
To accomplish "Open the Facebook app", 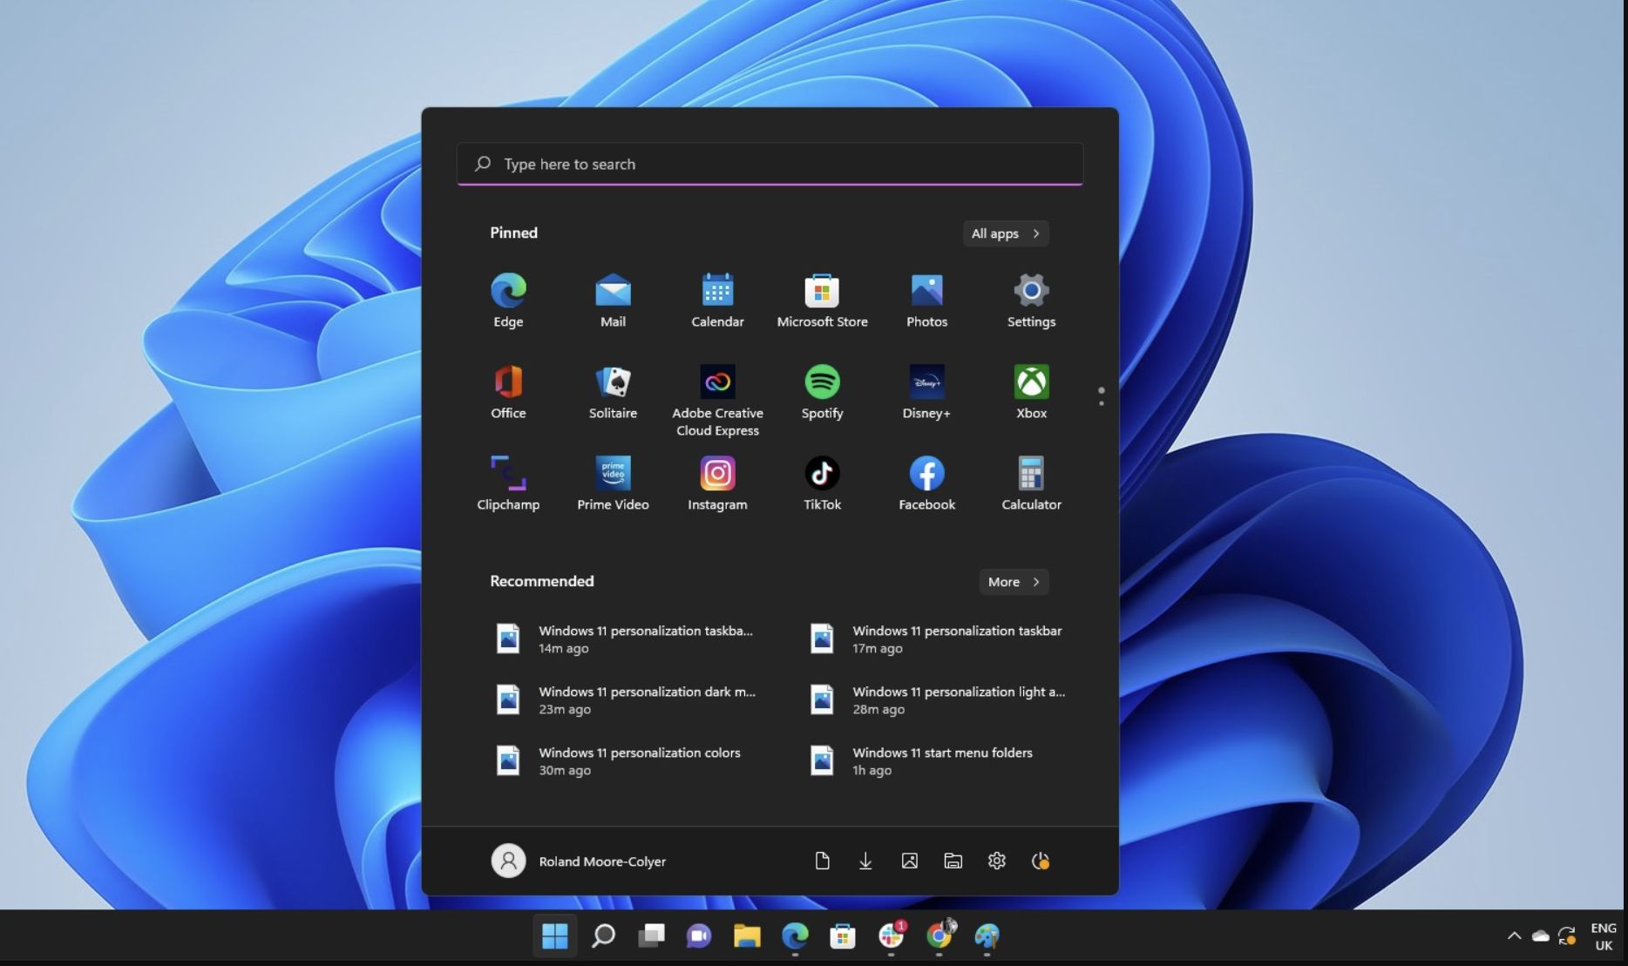I will [x=926, y=483].
